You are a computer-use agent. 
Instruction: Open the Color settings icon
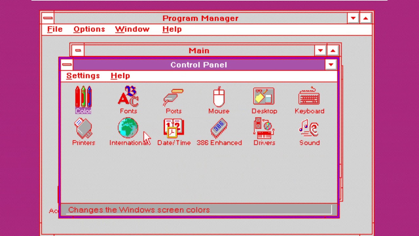[x=83, y=100]
